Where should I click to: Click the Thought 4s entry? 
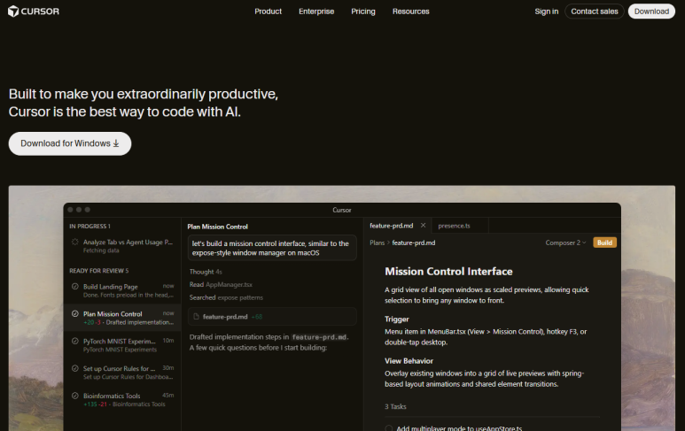point(206,272)
